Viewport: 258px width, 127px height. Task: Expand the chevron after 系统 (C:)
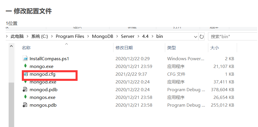click(52, 36)
